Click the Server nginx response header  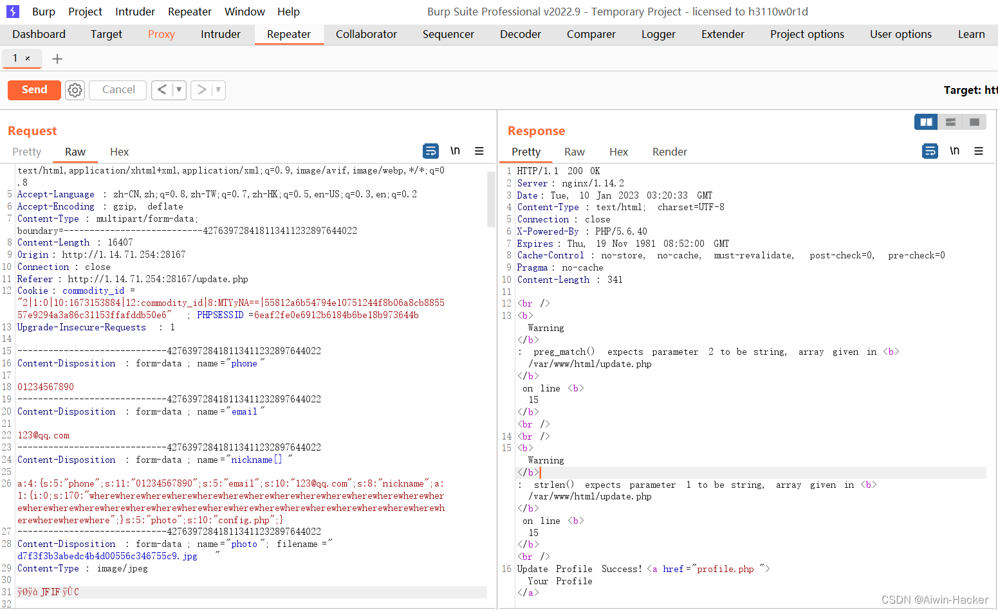[571, 183]
